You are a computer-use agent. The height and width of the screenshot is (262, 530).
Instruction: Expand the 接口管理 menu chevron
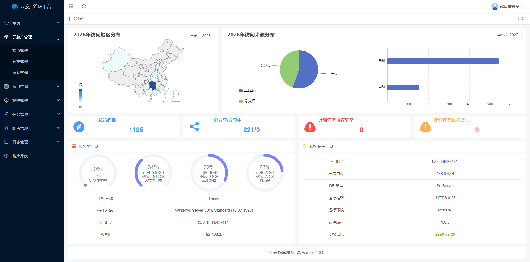point(58,87)
